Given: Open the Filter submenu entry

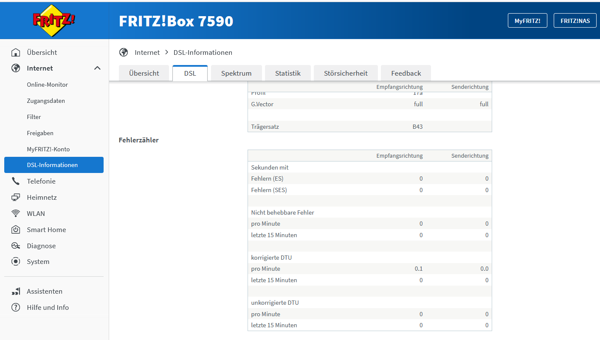Looking at the screenshot, I should point(34,117).
